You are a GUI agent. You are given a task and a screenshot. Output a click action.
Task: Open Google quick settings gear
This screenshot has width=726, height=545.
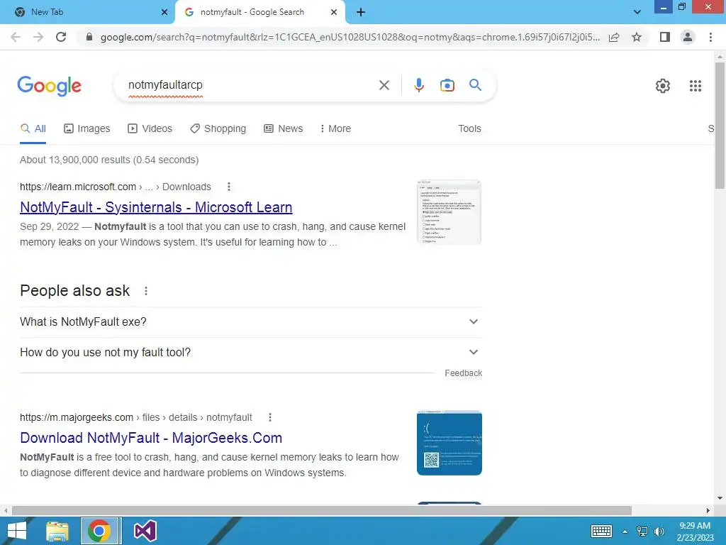point(663,86)
